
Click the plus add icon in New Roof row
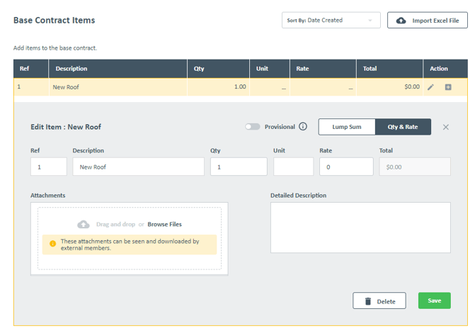[448, 87]
